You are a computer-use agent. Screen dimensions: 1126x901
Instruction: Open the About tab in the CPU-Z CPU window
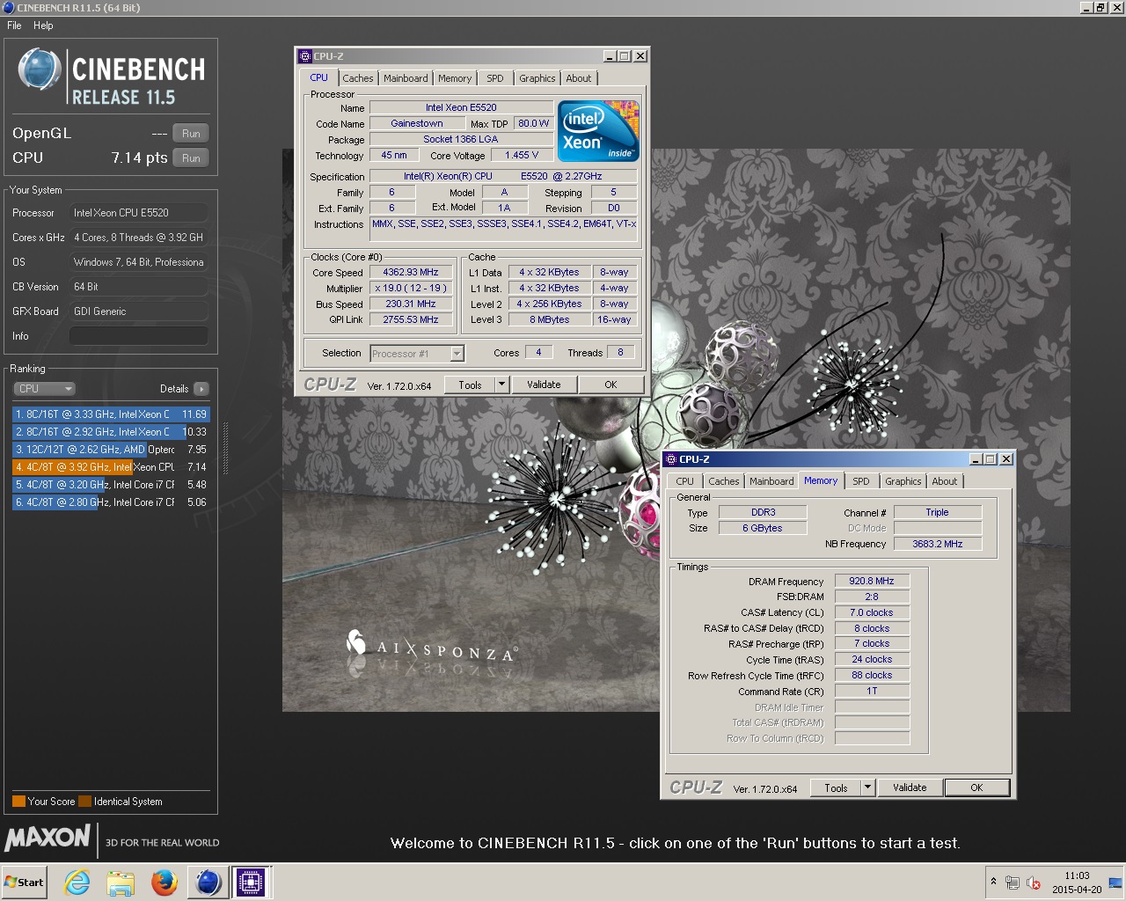point(579,78)
